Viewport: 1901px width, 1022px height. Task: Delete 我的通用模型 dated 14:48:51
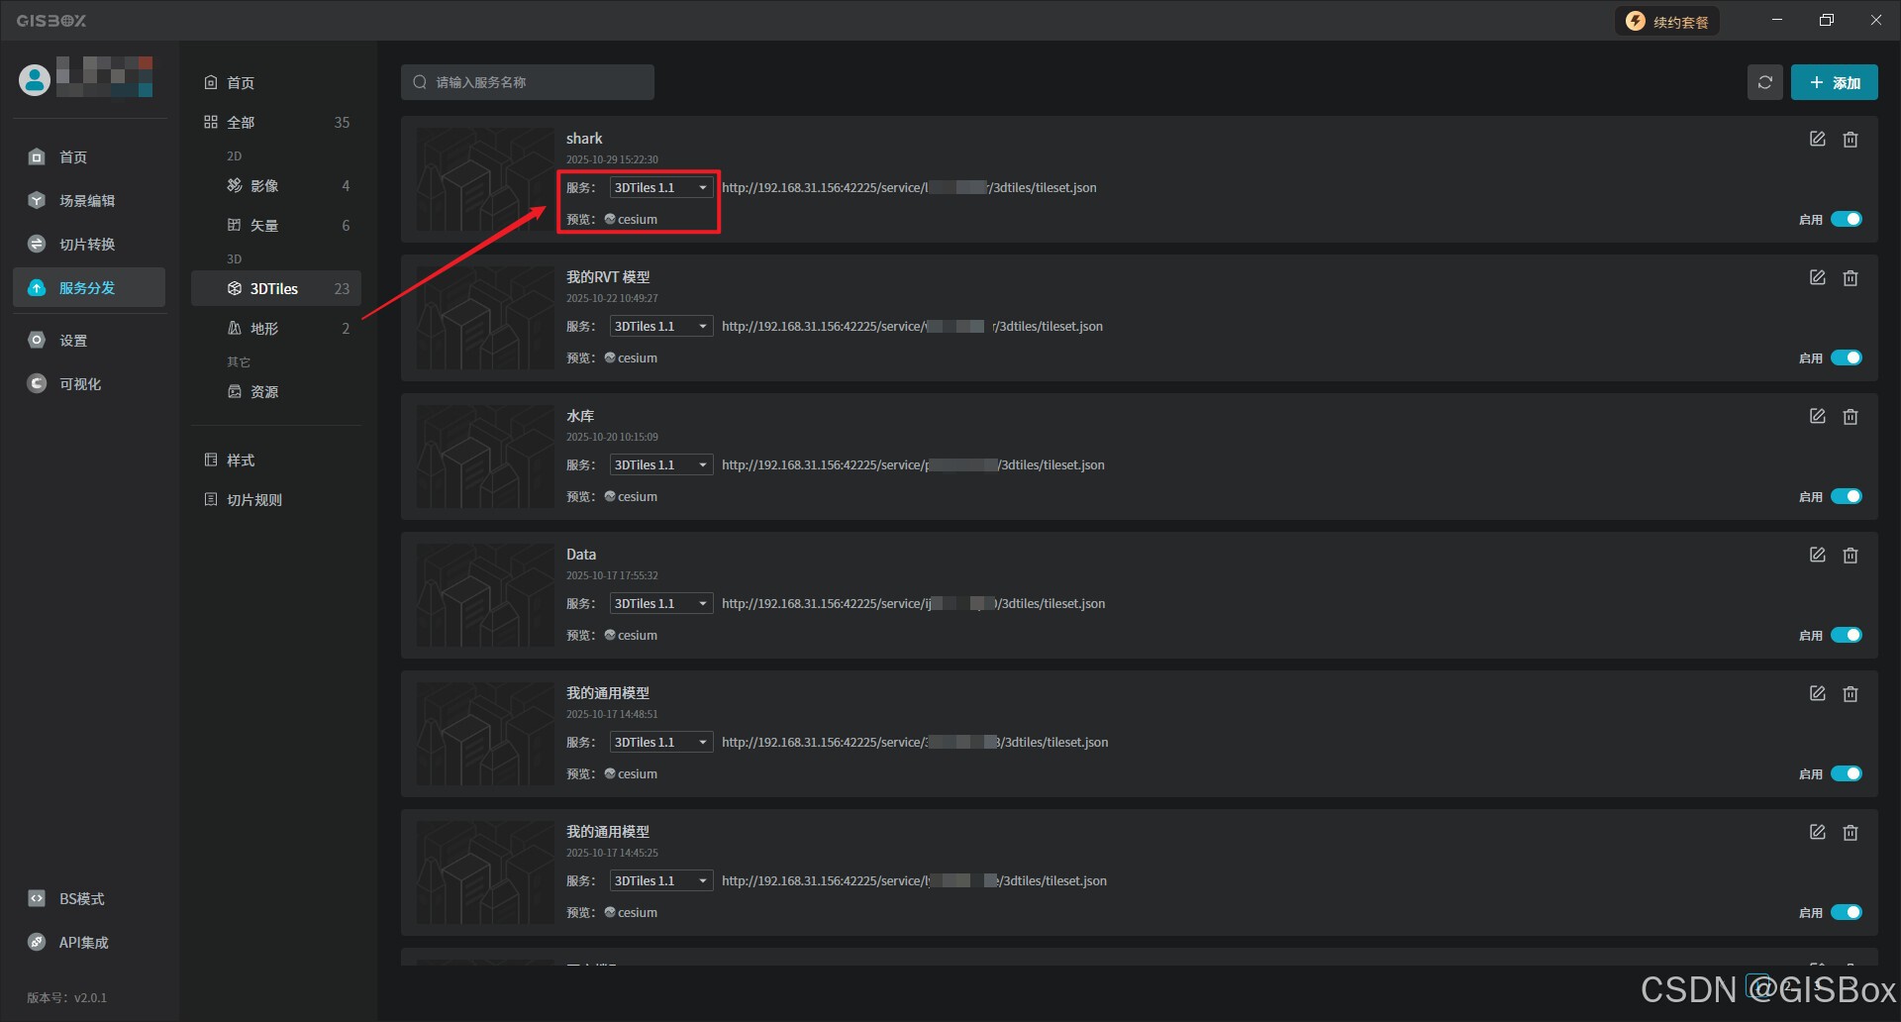[1850, 694]
